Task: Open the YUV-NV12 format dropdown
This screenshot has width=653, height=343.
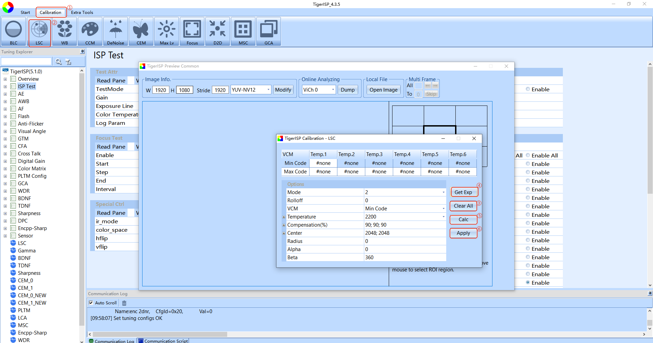Action: pos(268,90)
